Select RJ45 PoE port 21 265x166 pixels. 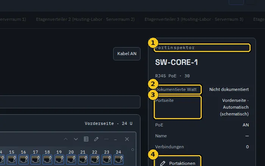pos(83,159)
